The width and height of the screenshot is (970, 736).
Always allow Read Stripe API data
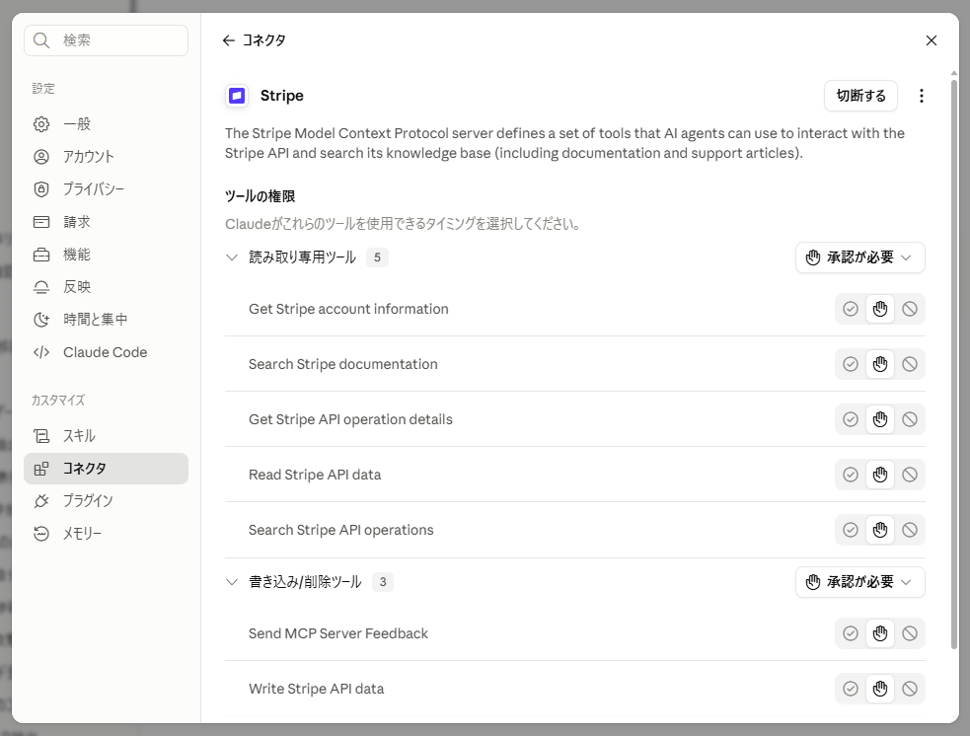pos(851,475)
